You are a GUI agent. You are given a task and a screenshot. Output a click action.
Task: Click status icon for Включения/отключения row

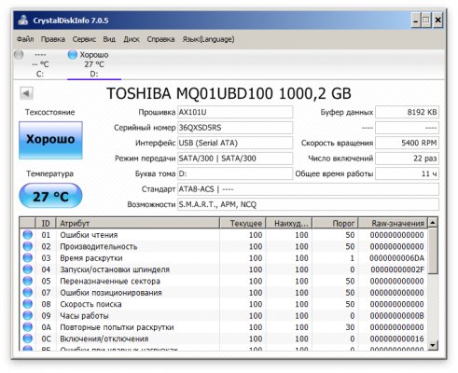pyautogui.click(x=28, y=338)
